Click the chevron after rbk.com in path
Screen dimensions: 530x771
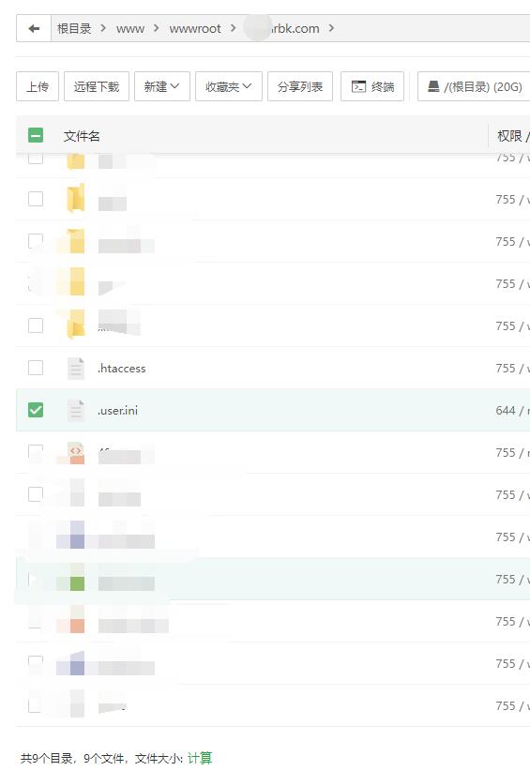pyautogui.click(x=331, y=28)
